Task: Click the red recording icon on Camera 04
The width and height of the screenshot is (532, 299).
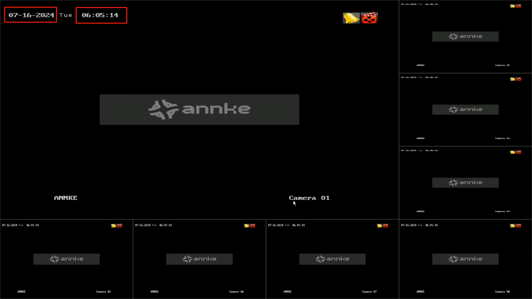Action: click(x=519, y=152)
